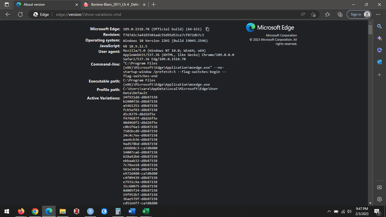
Task: Add this page to favorites
Action: tap(313, 14)
